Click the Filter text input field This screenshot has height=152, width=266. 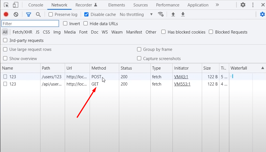(x=30, y=24)
